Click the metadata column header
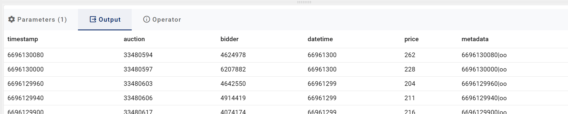The image size is (568, 114). pos(475,39)
